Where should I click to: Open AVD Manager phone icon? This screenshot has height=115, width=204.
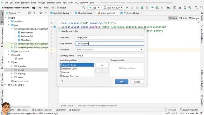click(x=185, y=8)
